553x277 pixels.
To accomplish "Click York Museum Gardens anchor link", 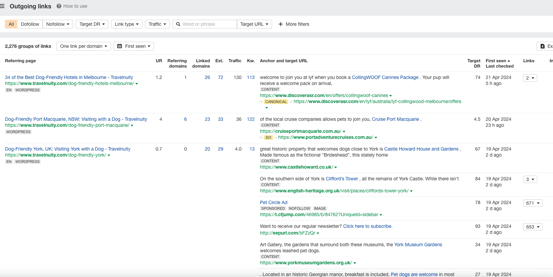I will pyautogui.click(x=418, y=245).
